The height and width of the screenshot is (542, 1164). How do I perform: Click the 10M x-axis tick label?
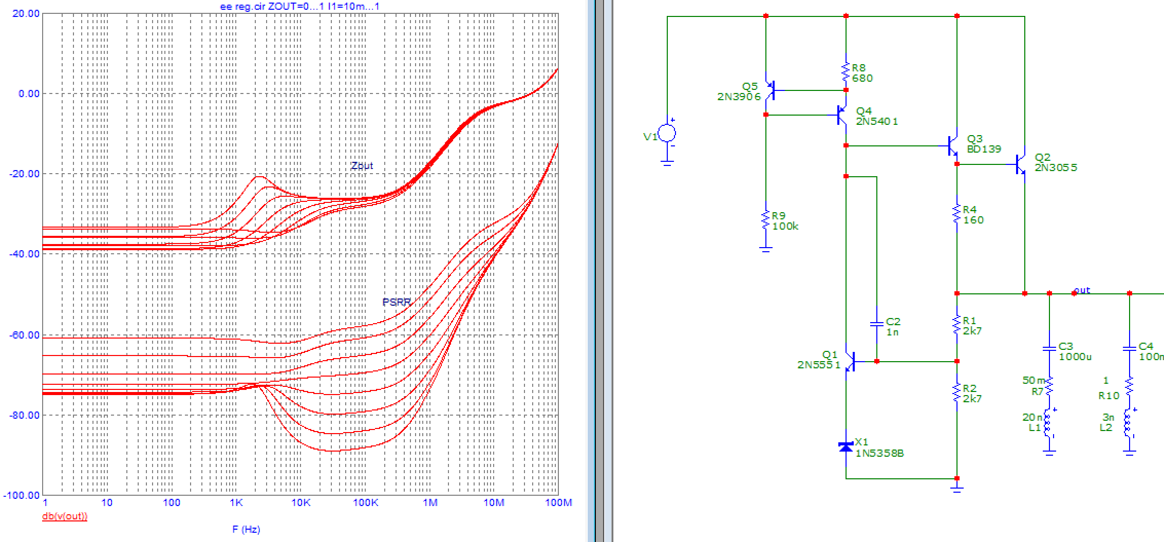click(494, 502)
